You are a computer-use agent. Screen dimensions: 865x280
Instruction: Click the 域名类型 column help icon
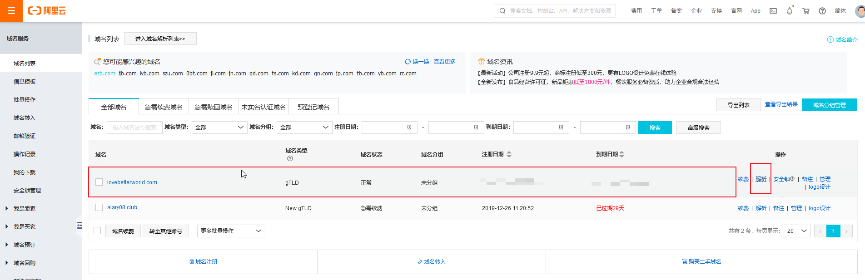pos(290,158)
